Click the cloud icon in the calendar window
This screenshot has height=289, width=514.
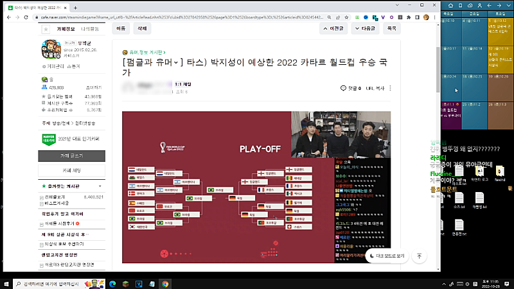(470, 6)
